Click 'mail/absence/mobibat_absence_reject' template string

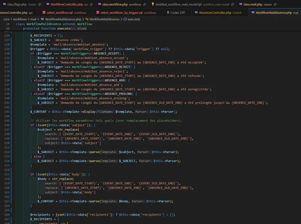click(93, 71)
